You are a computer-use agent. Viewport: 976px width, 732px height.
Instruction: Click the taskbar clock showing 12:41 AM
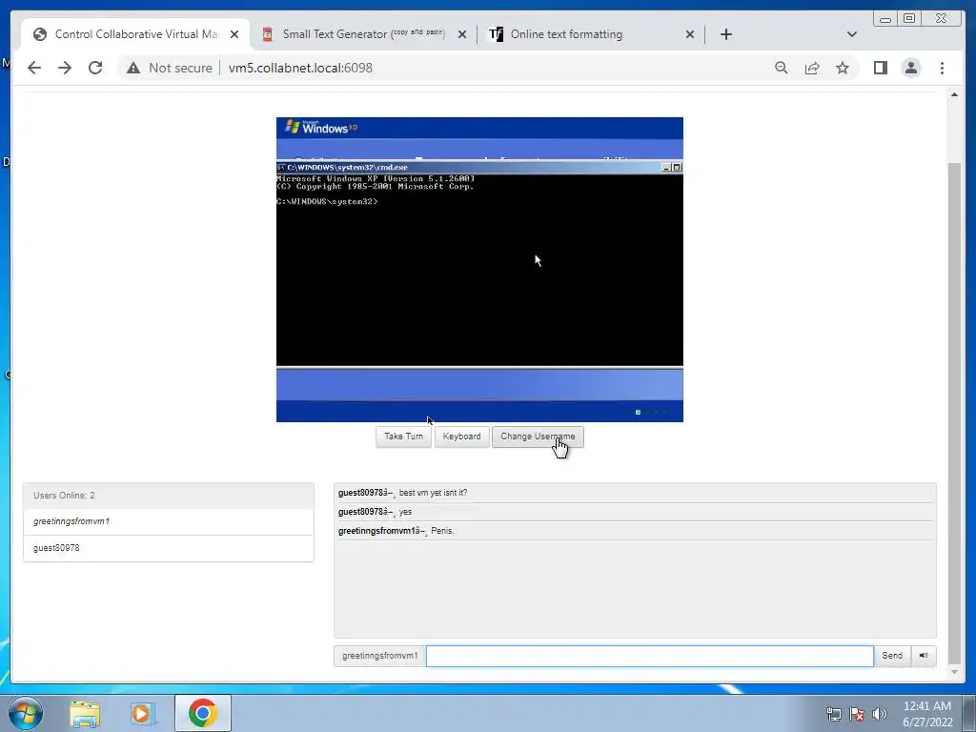pyautogui.click(x=927, y=714)
